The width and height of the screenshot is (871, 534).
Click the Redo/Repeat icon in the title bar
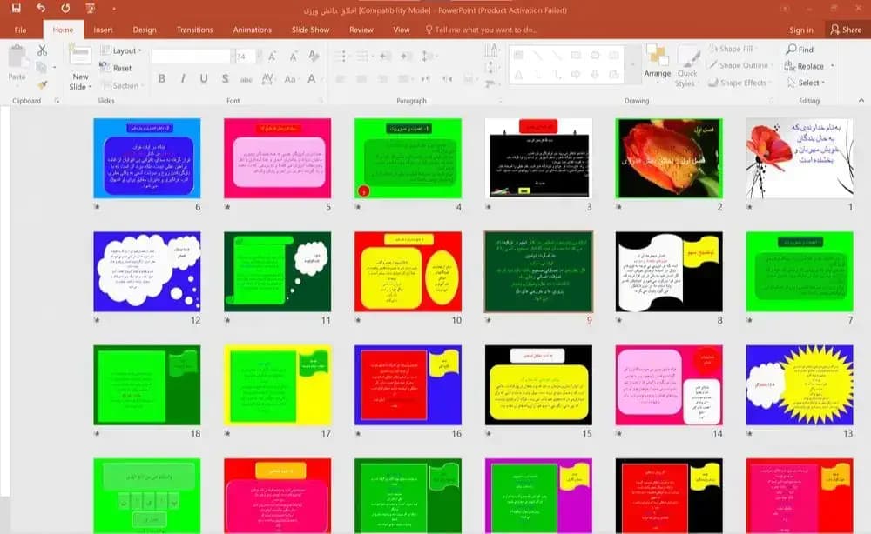65,9
